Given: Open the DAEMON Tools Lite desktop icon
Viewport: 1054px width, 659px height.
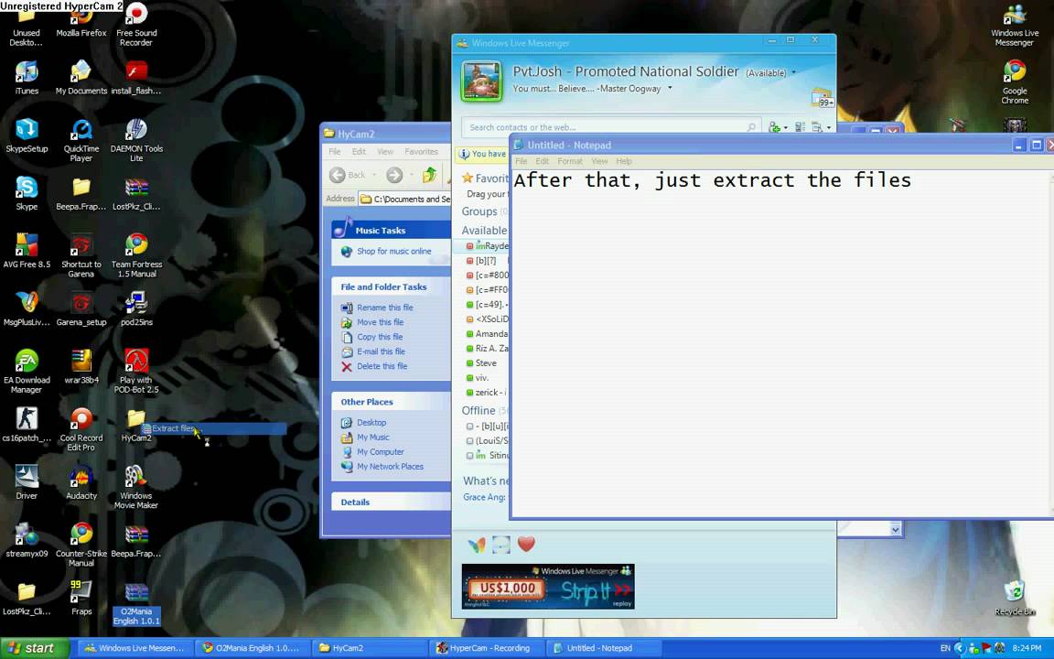Looking at the screenshot, I should (136, 140).
